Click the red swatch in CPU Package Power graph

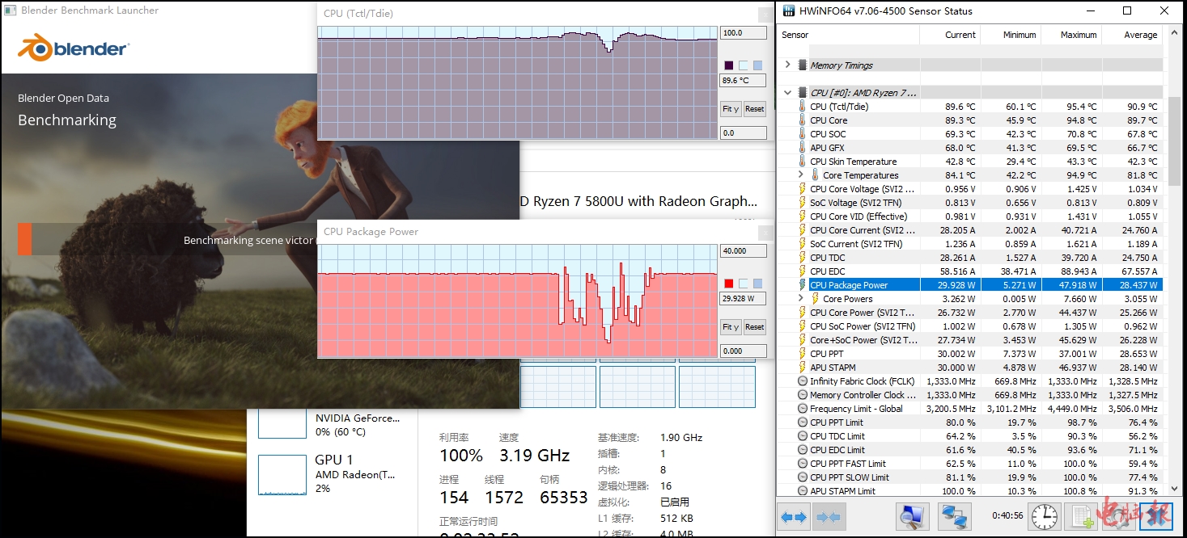pos(729,284)
